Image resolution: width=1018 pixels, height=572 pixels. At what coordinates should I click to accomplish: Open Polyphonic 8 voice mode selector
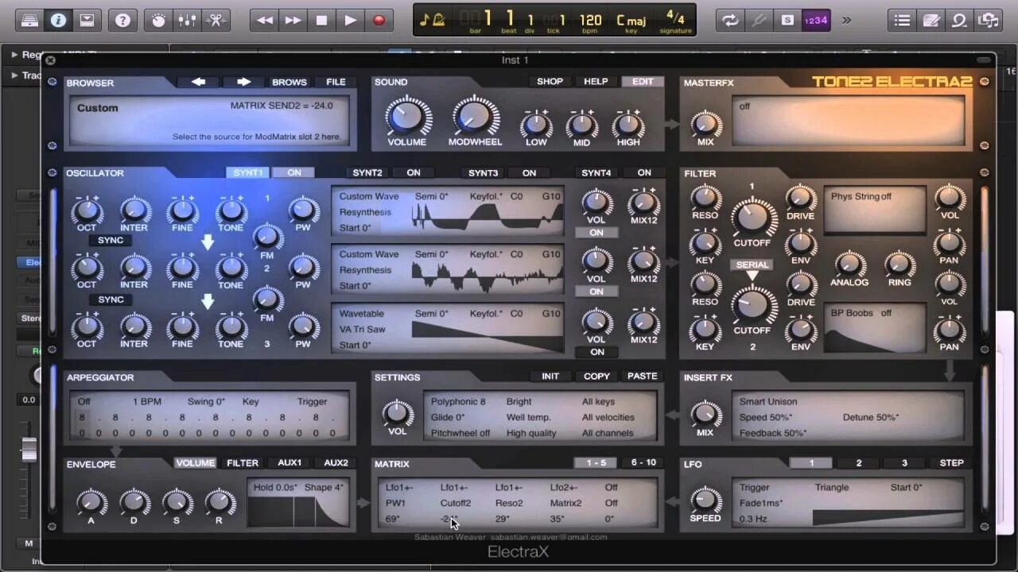[x=458, y=401]
